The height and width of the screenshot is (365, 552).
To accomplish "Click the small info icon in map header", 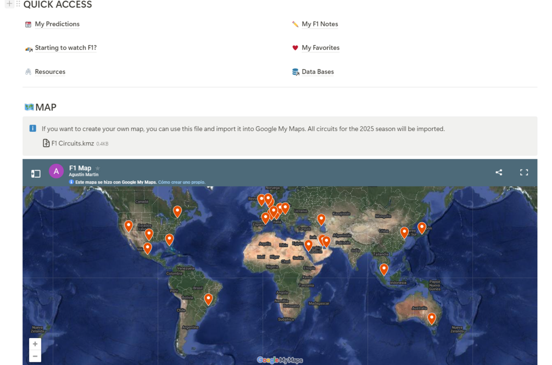I will point(71,182).
